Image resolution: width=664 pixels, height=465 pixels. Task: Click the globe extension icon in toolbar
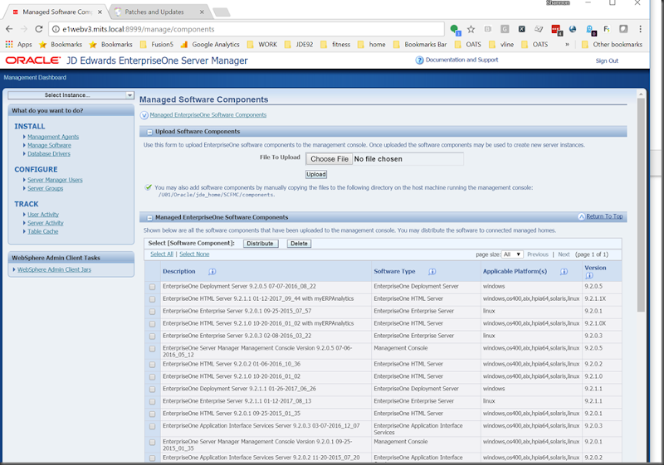573,29
